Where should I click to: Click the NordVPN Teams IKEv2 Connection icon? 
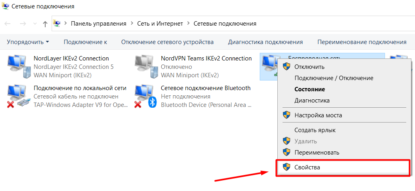(x=146, y=66)
